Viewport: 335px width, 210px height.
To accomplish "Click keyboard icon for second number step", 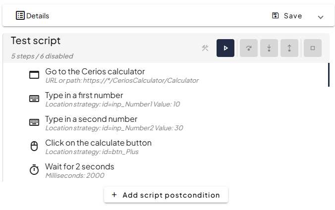I will (x=34, y=122).
